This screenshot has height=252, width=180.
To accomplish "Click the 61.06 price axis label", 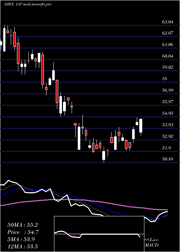I will pos(168,45).
